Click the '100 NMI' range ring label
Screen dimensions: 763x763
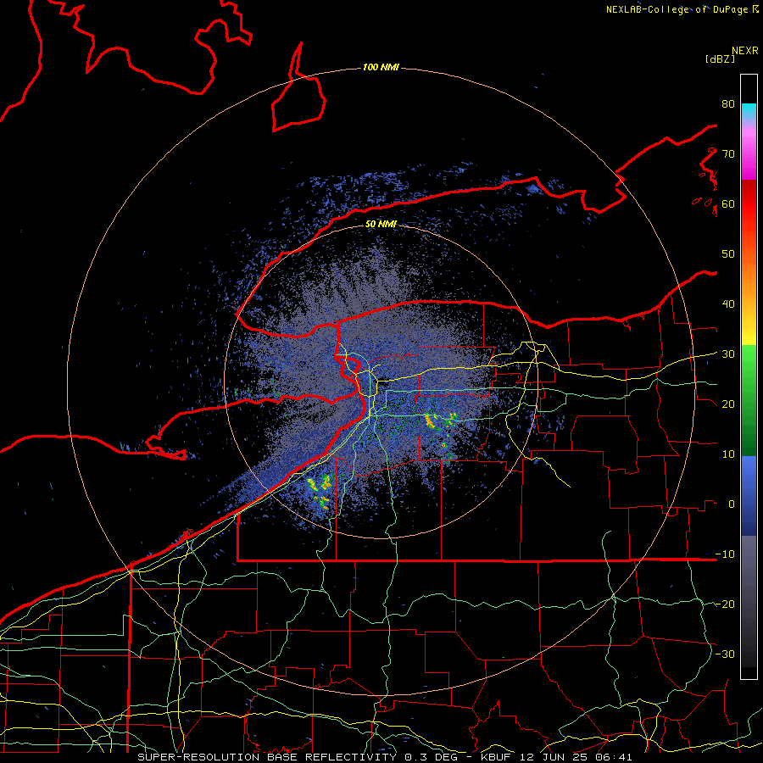381,67
